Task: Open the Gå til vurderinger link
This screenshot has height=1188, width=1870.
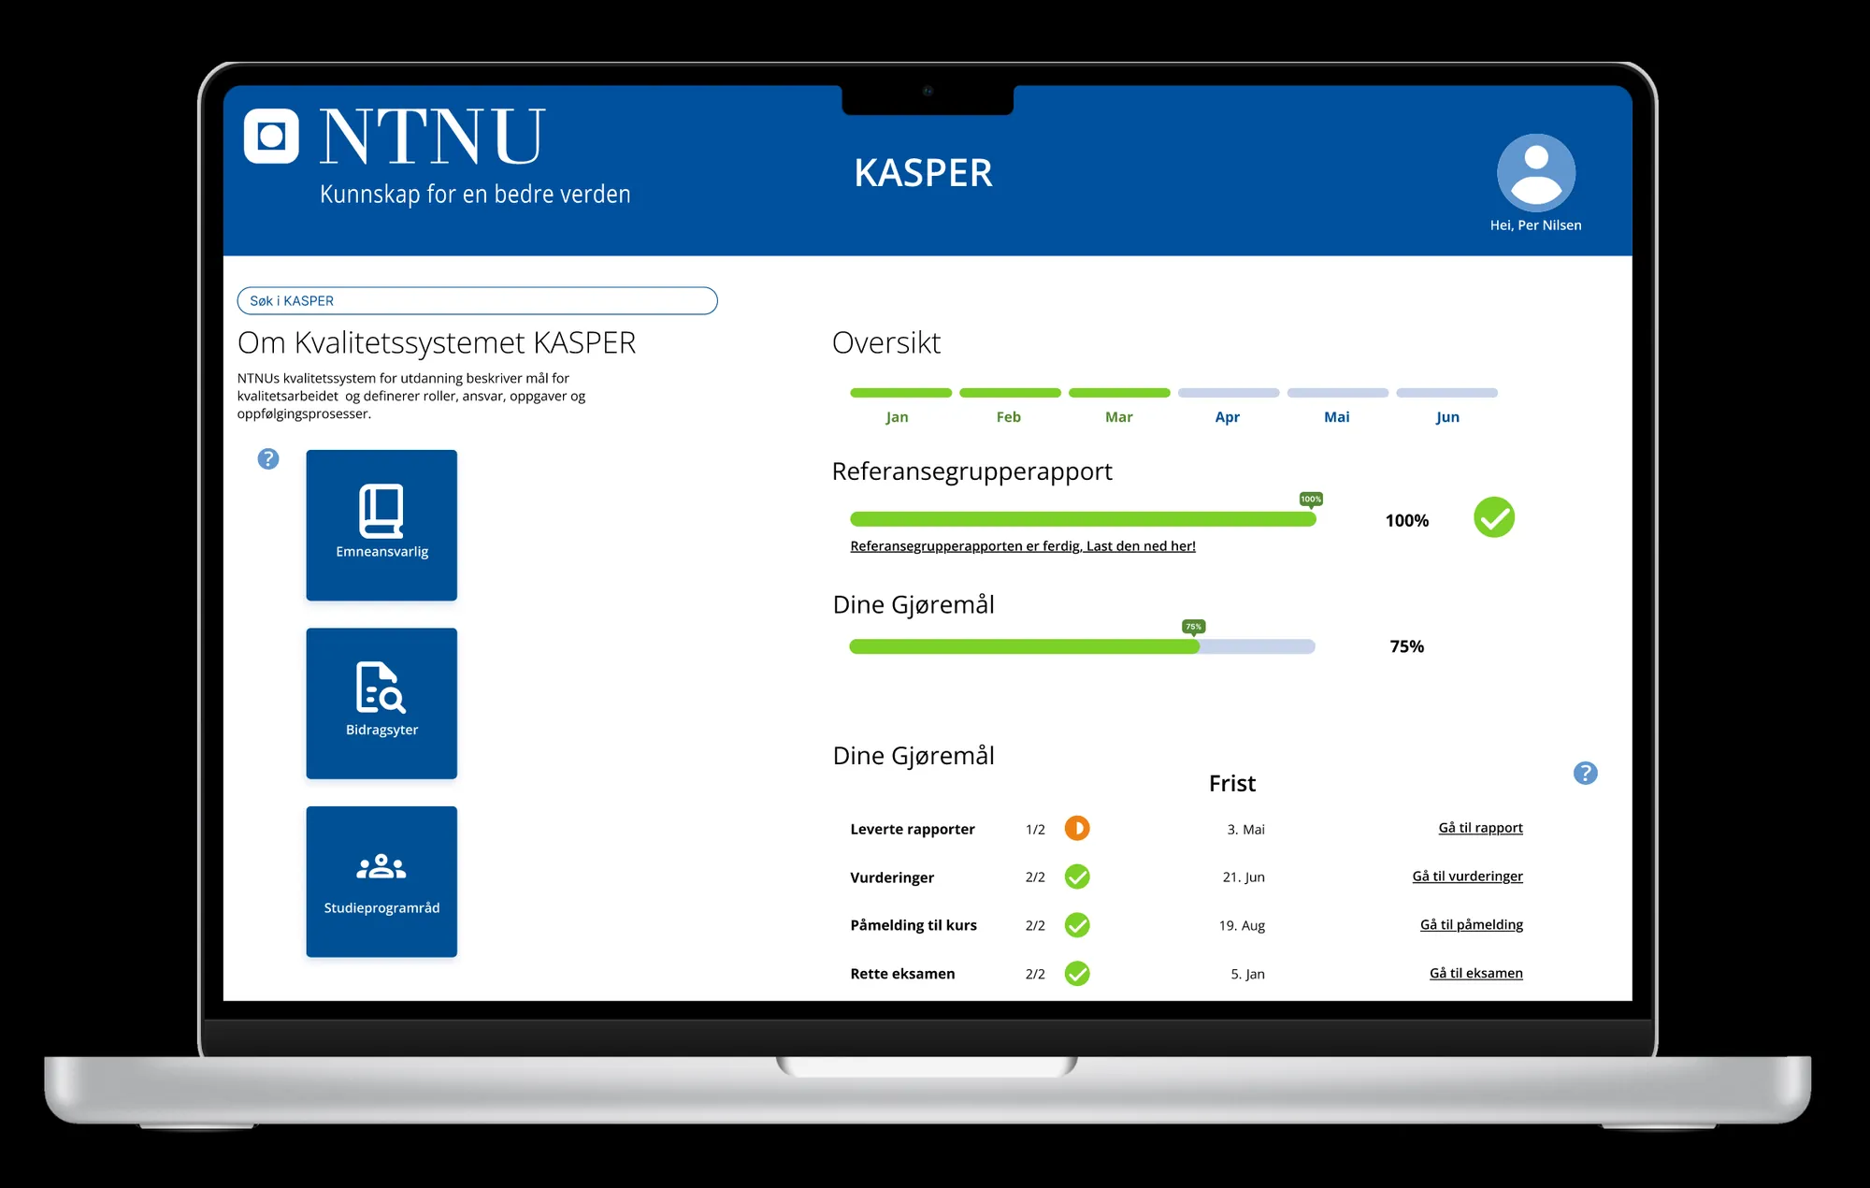Action: click(x=1467, y=877)
